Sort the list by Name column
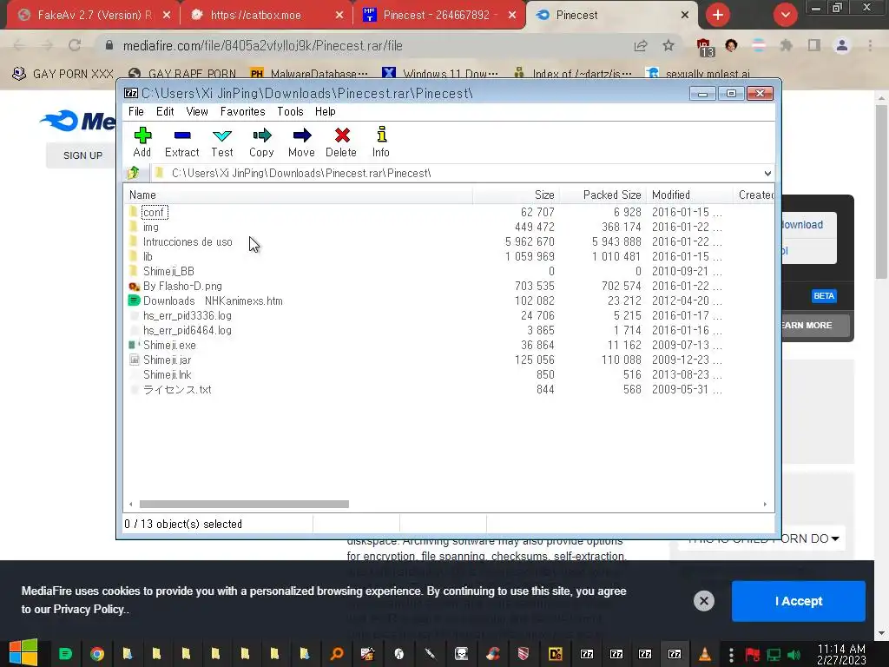This screenshot has width=889, height=667. click(299, 195)
